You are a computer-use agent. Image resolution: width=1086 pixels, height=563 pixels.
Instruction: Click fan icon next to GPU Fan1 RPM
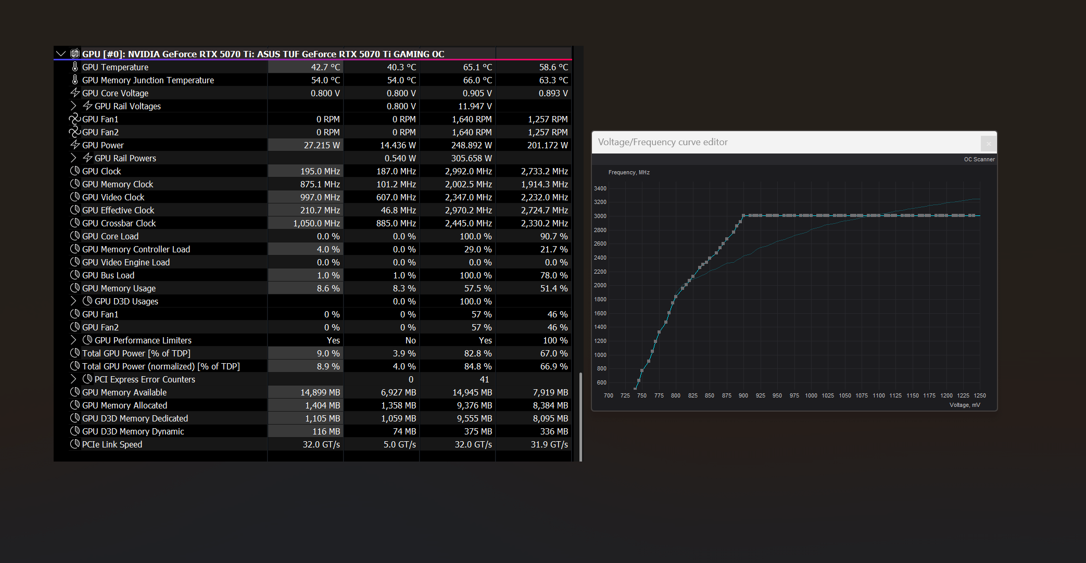(x=75, y=119)
